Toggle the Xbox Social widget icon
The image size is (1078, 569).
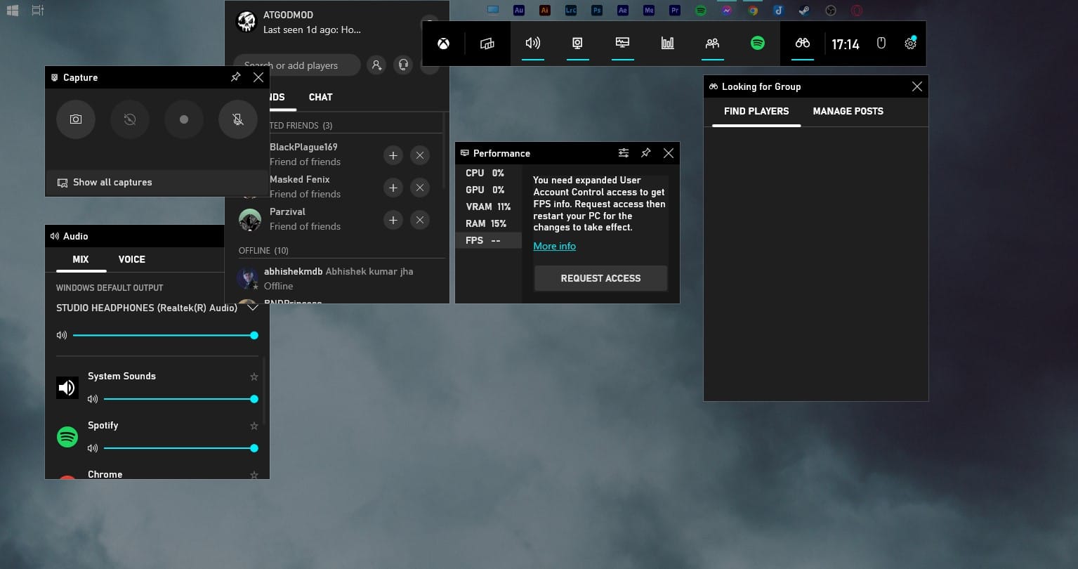[x=712, y=44]
